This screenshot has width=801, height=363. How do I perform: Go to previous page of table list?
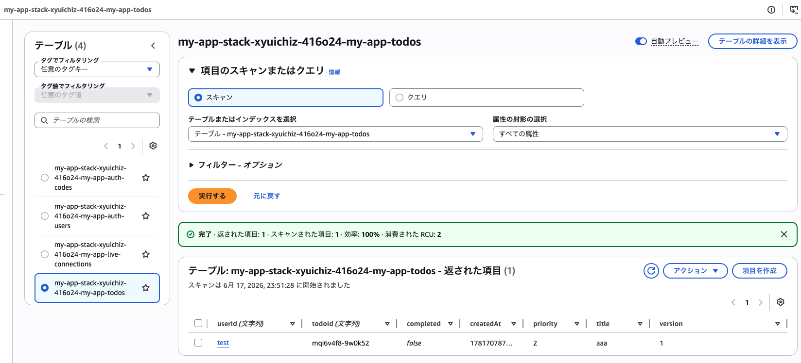pyautogui.click(x=106, y=146)
